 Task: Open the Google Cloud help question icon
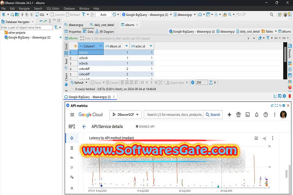pos(265,115)
